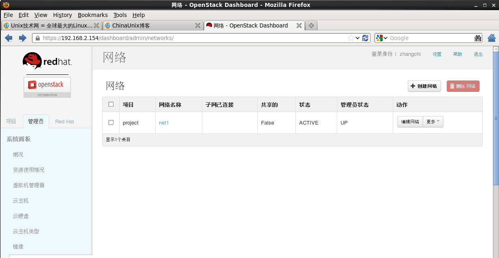
Task: Click the Red Hat logo in the sidebar
Action: [x=46, y=61]
